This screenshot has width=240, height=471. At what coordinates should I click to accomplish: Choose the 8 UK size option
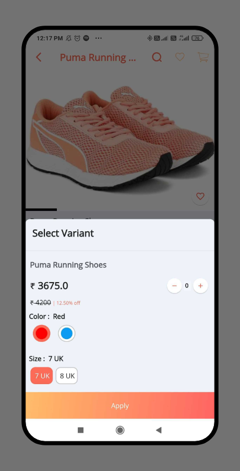click(x=67, y=375)
